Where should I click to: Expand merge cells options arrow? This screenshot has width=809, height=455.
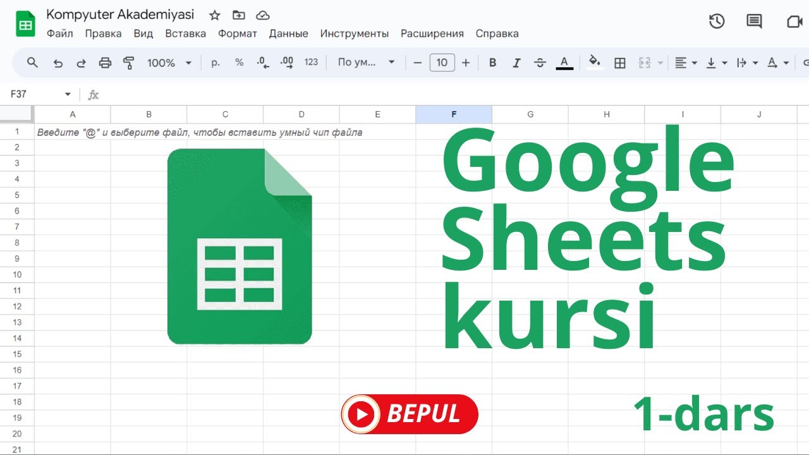[660, 63]
